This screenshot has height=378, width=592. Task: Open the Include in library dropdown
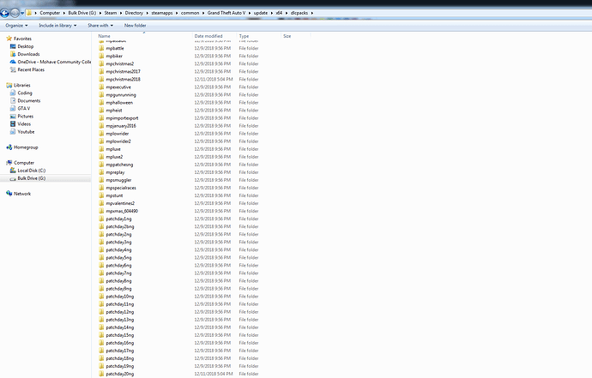click(57, 26)
